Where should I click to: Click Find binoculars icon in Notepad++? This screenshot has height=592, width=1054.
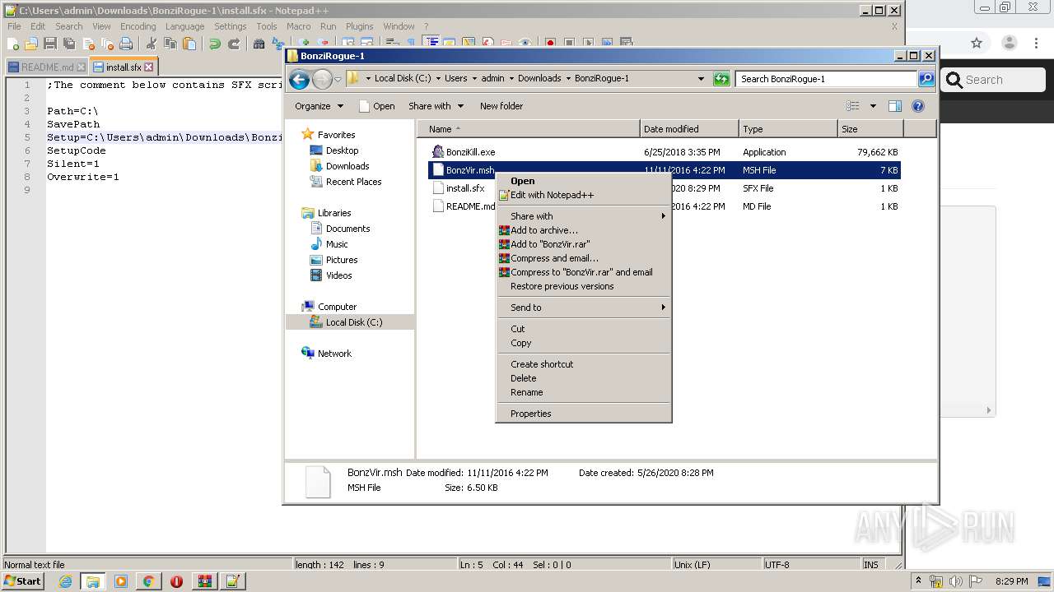(x=259, y=44)
